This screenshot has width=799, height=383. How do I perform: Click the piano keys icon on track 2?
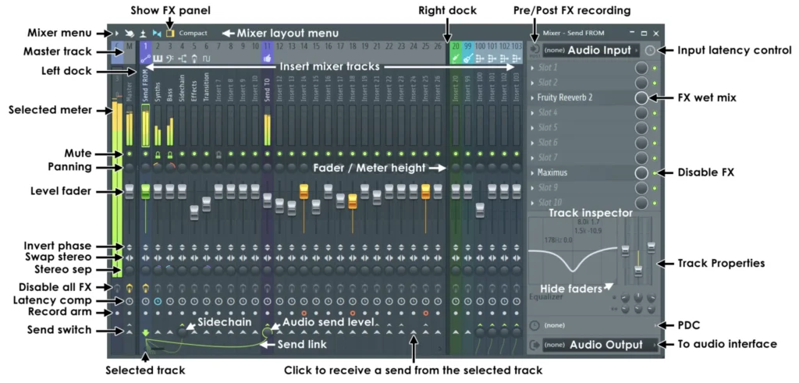(158, 59)
